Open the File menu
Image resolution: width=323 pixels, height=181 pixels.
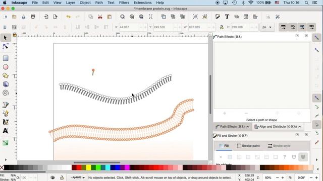click(35, 3)
